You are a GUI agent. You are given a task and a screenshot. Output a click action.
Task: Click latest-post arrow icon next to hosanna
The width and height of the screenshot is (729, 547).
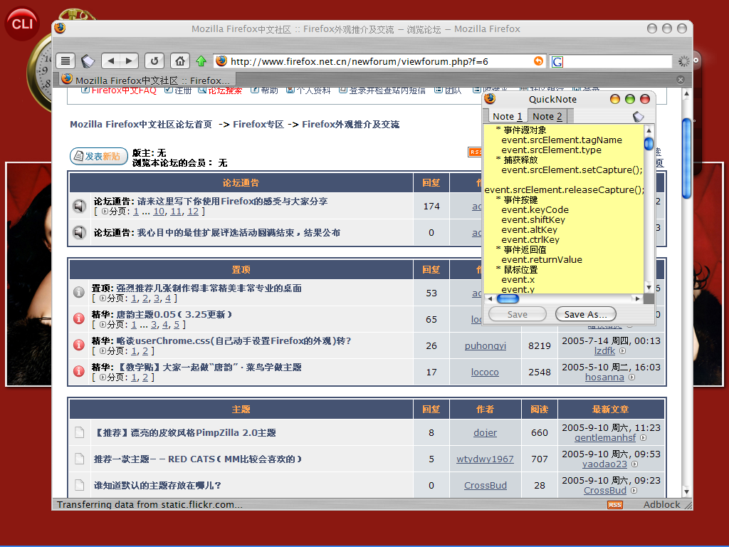pos(632,377)
